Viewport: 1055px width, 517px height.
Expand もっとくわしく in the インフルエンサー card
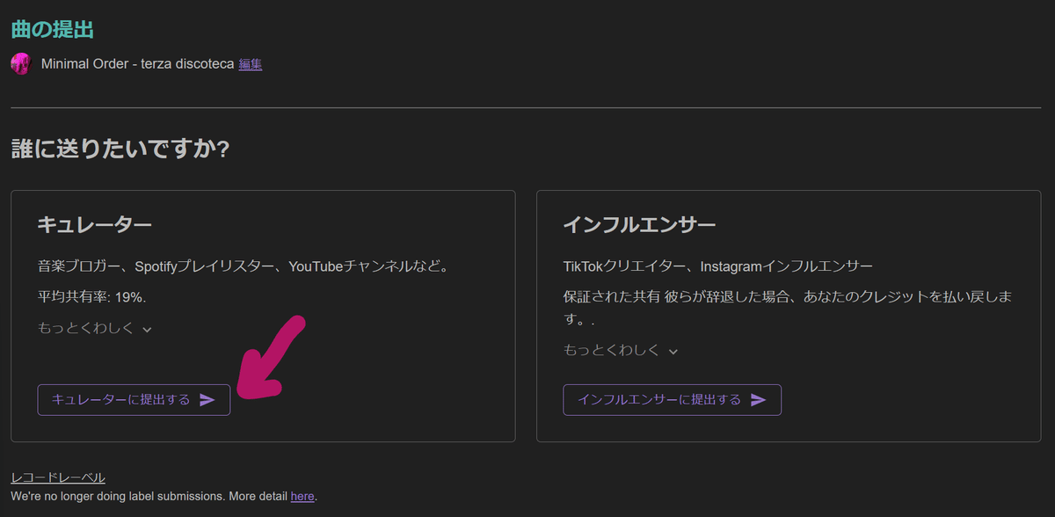click(x=622, y=349)
